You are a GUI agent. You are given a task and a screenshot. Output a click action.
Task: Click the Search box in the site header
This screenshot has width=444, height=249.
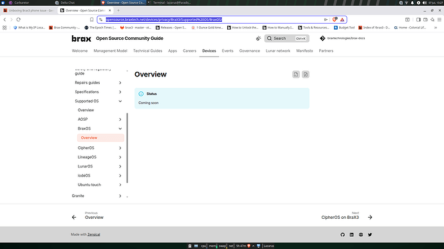click(286, 39)
